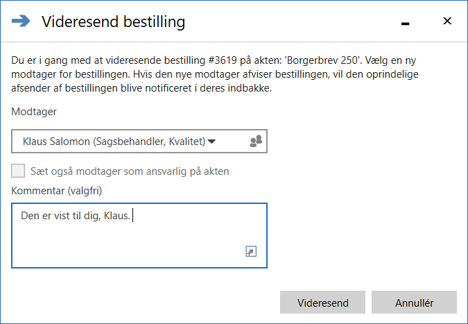Expand the comment box with the corner icon

[251, 253]
